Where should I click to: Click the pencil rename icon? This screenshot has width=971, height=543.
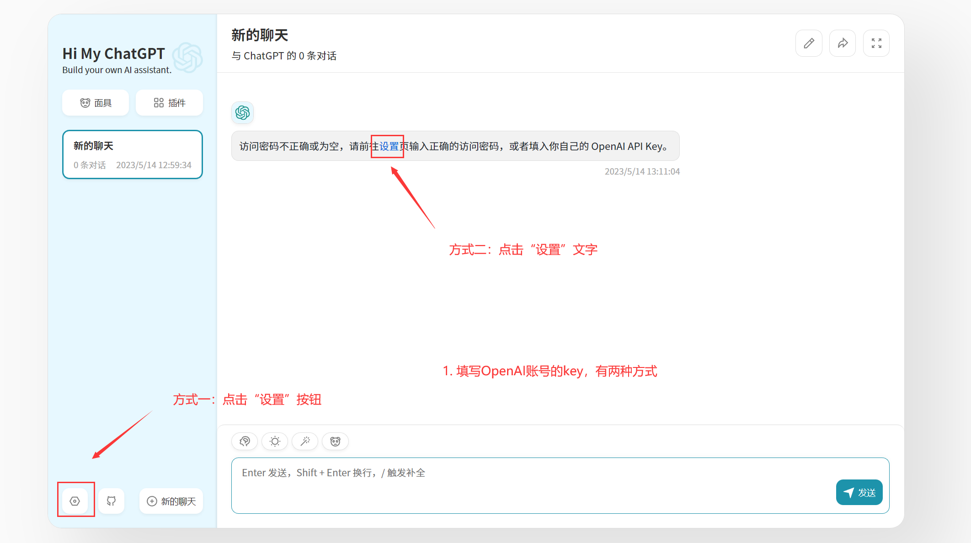click(x=809, y=43)
